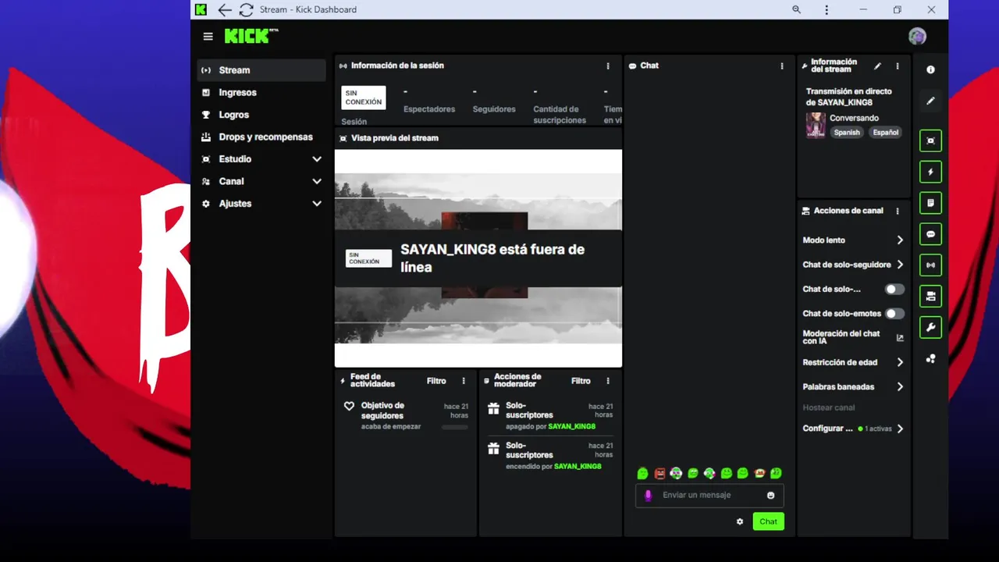This screenshot has height=562, width=999.
Task: Insert the red angry face emote
Action: click(659, 473)
